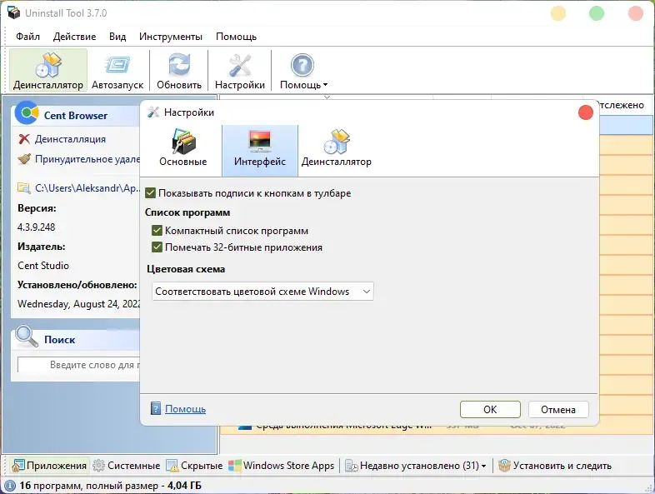Image resolution: width=655 pixels, height=494 pixels.
Task: Click Установить и следить button
Action: (555, 465)
